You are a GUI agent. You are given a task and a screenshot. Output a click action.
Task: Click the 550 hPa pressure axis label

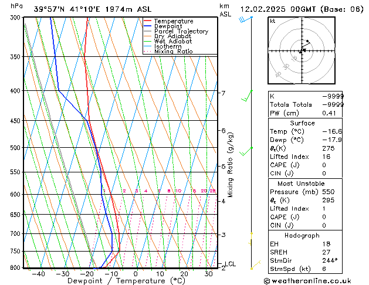pyautogui.click(x=16, y=172)
